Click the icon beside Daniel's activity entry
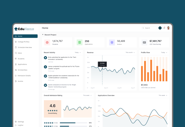The height and width of the screenshot is (127, 185). (x=45, y=85)
